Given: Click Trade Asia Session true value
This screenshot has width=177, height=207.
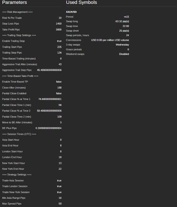Looking at the screenshot, I should pyautogui.click(x=59, y=181).
